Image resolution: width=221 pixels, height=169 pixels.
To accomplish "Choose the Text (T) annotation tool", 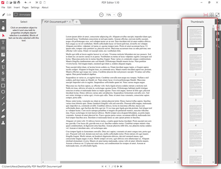I will (x=3, y=42).
